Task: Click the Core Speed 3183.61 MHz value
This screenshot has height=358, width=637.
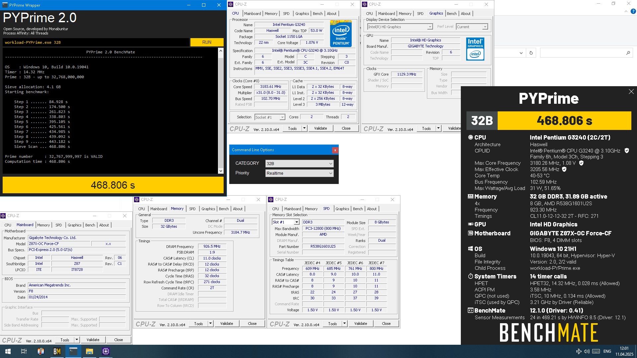Action: click(x=271, y=87)
